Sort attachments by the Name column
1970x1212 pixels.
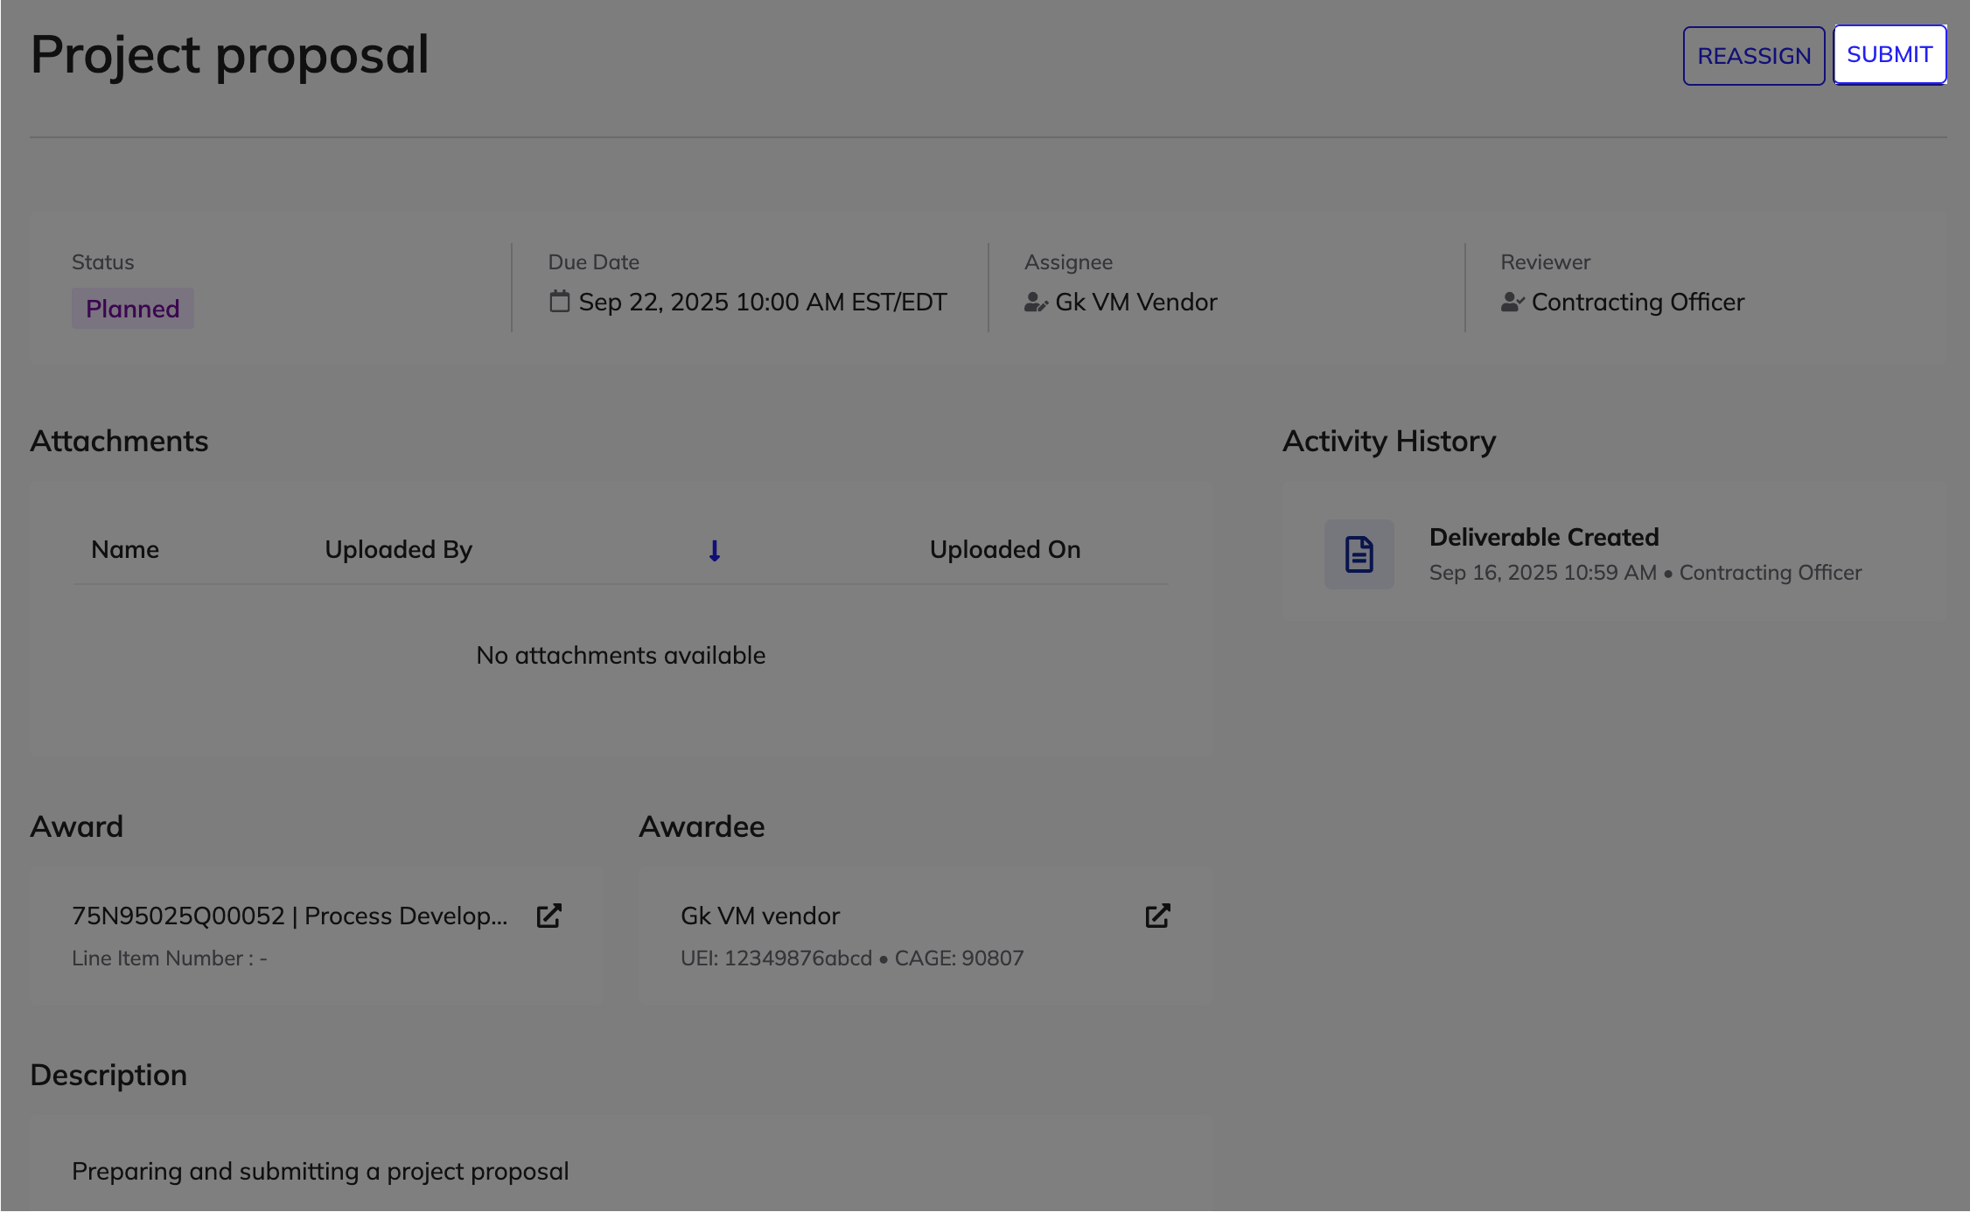coord(125,549)
